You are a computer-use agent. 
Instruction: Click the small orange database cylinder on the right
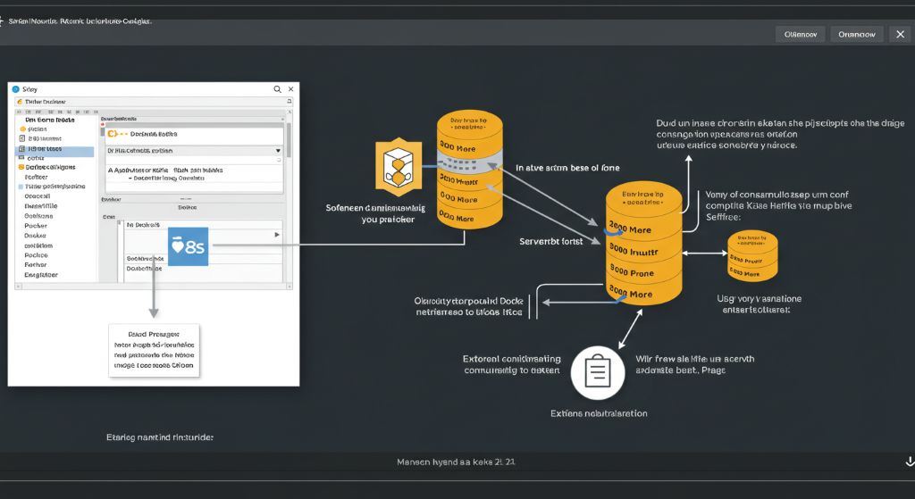coord(752,255)
